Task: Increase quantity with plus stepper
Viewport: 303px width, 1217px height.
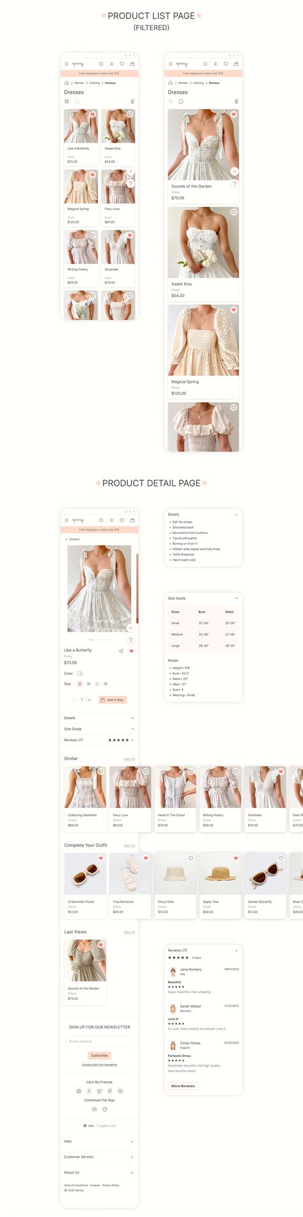Action: pyautogui.click(x=88, y=700)
